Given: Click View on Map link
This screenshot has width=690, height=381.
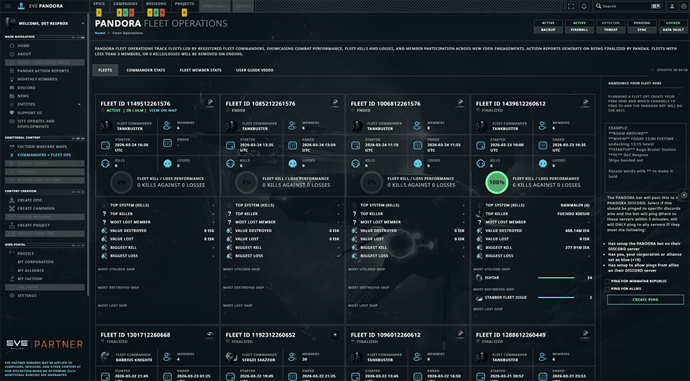Looking at the screenshot, I should point(163,111).
